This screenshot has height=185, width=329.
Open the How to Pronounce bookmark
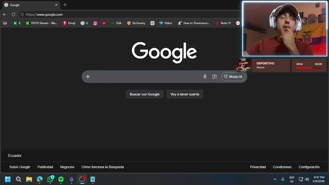point(194,23)
